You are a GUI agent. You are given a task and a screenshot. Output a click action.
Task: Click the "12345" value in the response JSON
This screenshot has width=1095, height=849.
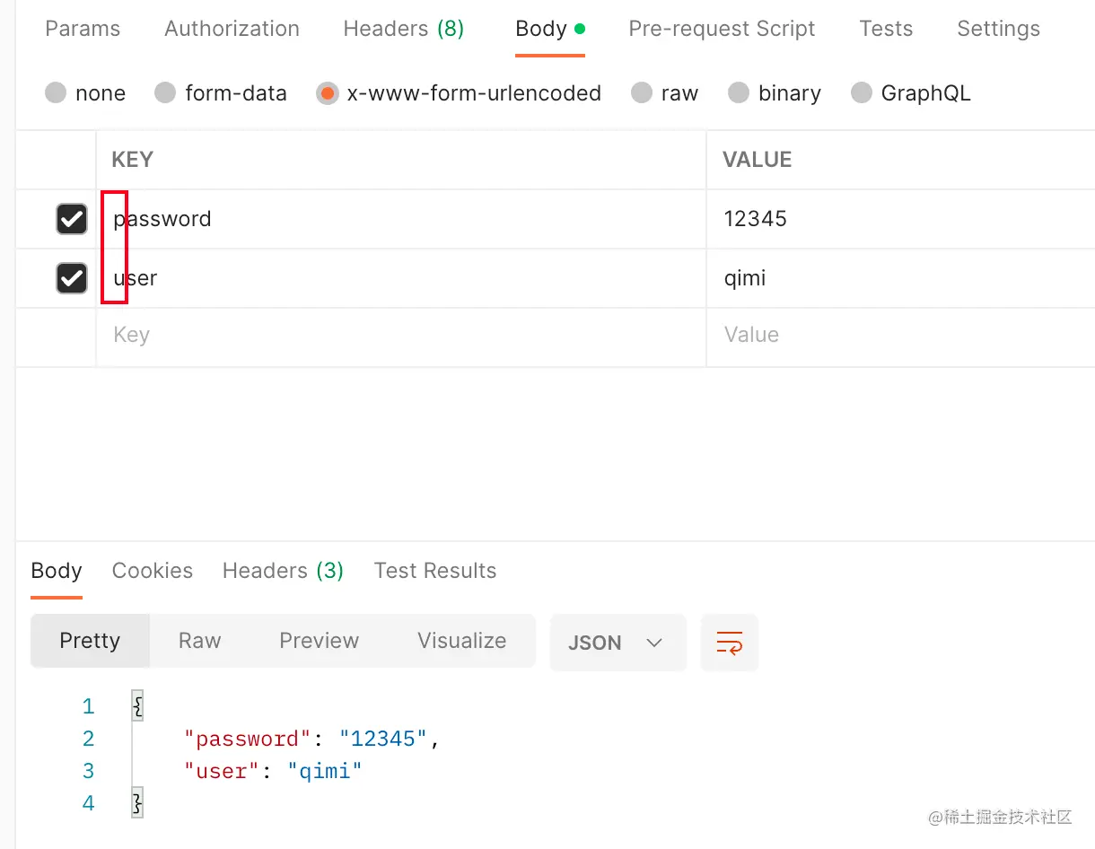(384, 739)
